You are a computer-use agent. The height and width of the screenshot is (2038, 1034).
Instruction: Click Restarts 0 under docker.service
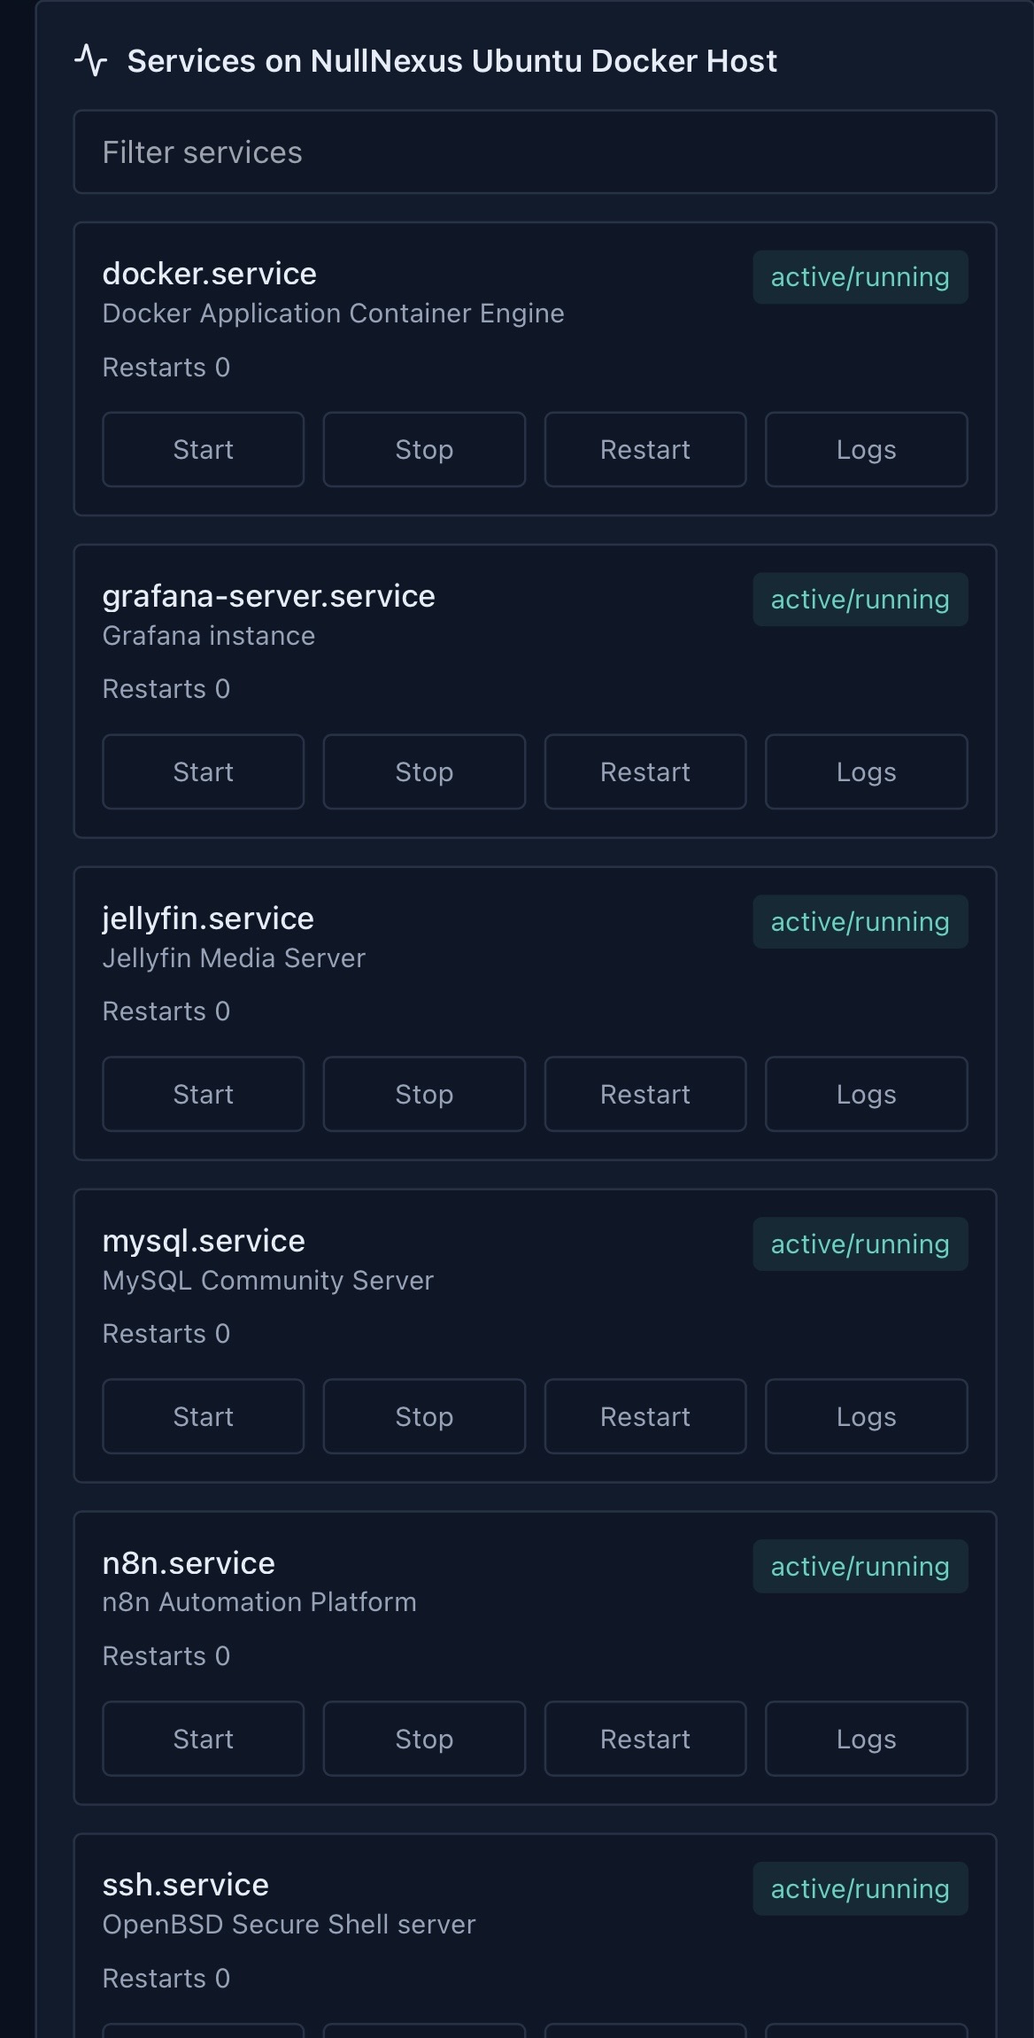[166, 368]
